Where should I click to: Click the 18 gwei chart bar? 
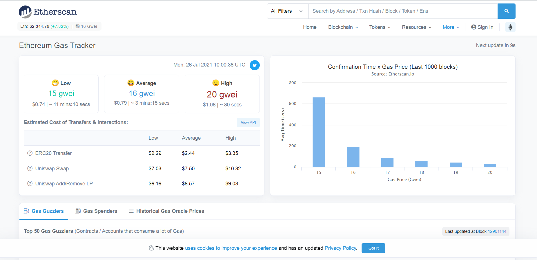point(421,164)
